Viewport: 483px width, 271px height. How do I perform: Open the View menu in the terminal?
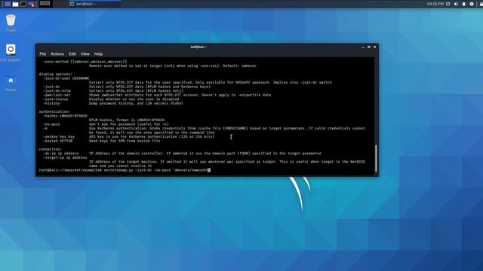pos(85,53)
